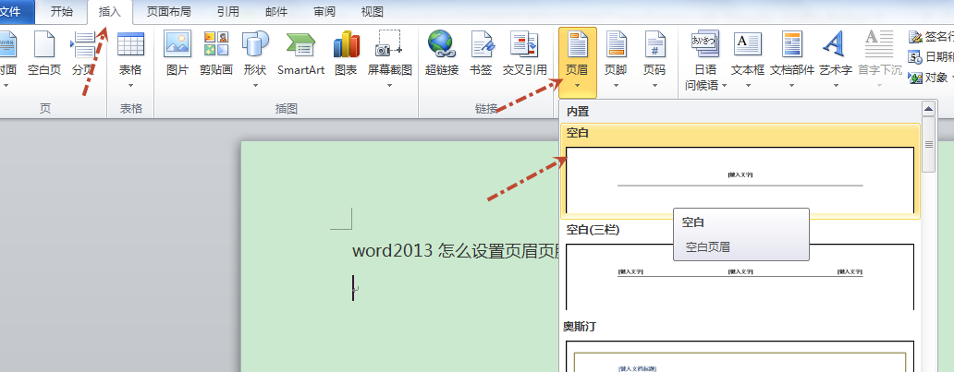
Task: Insert a signature line (签名行)
Action: [x=931, y=37]
